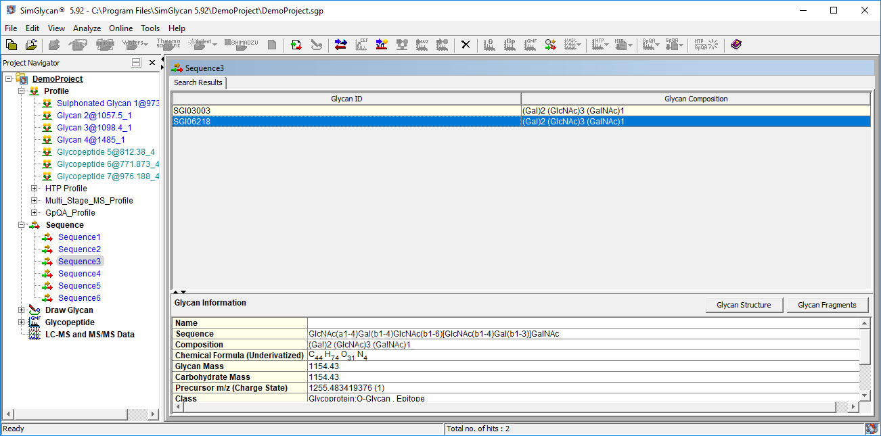Open the first GpQA spectrum dropdown

[x=658, y=45]
